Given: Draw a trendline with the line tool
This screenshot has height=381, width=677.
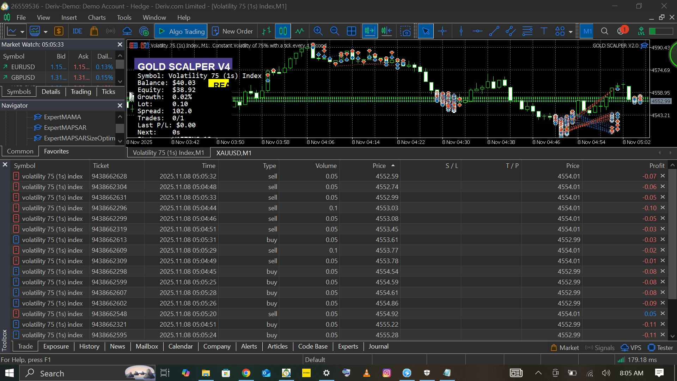Looking at the screenshot, I should [494, 31].
